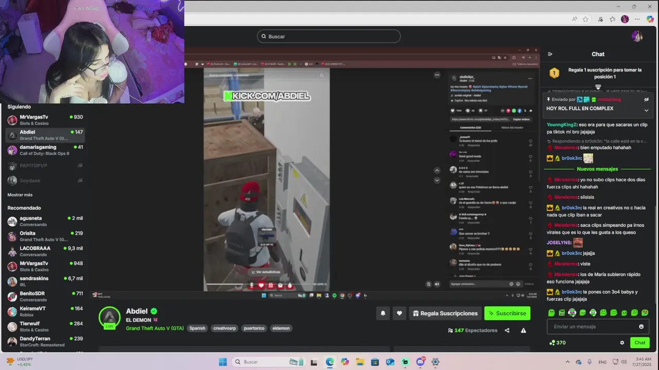Open recommended channel Orisita

pyautogui.click(x=45, y=236)
